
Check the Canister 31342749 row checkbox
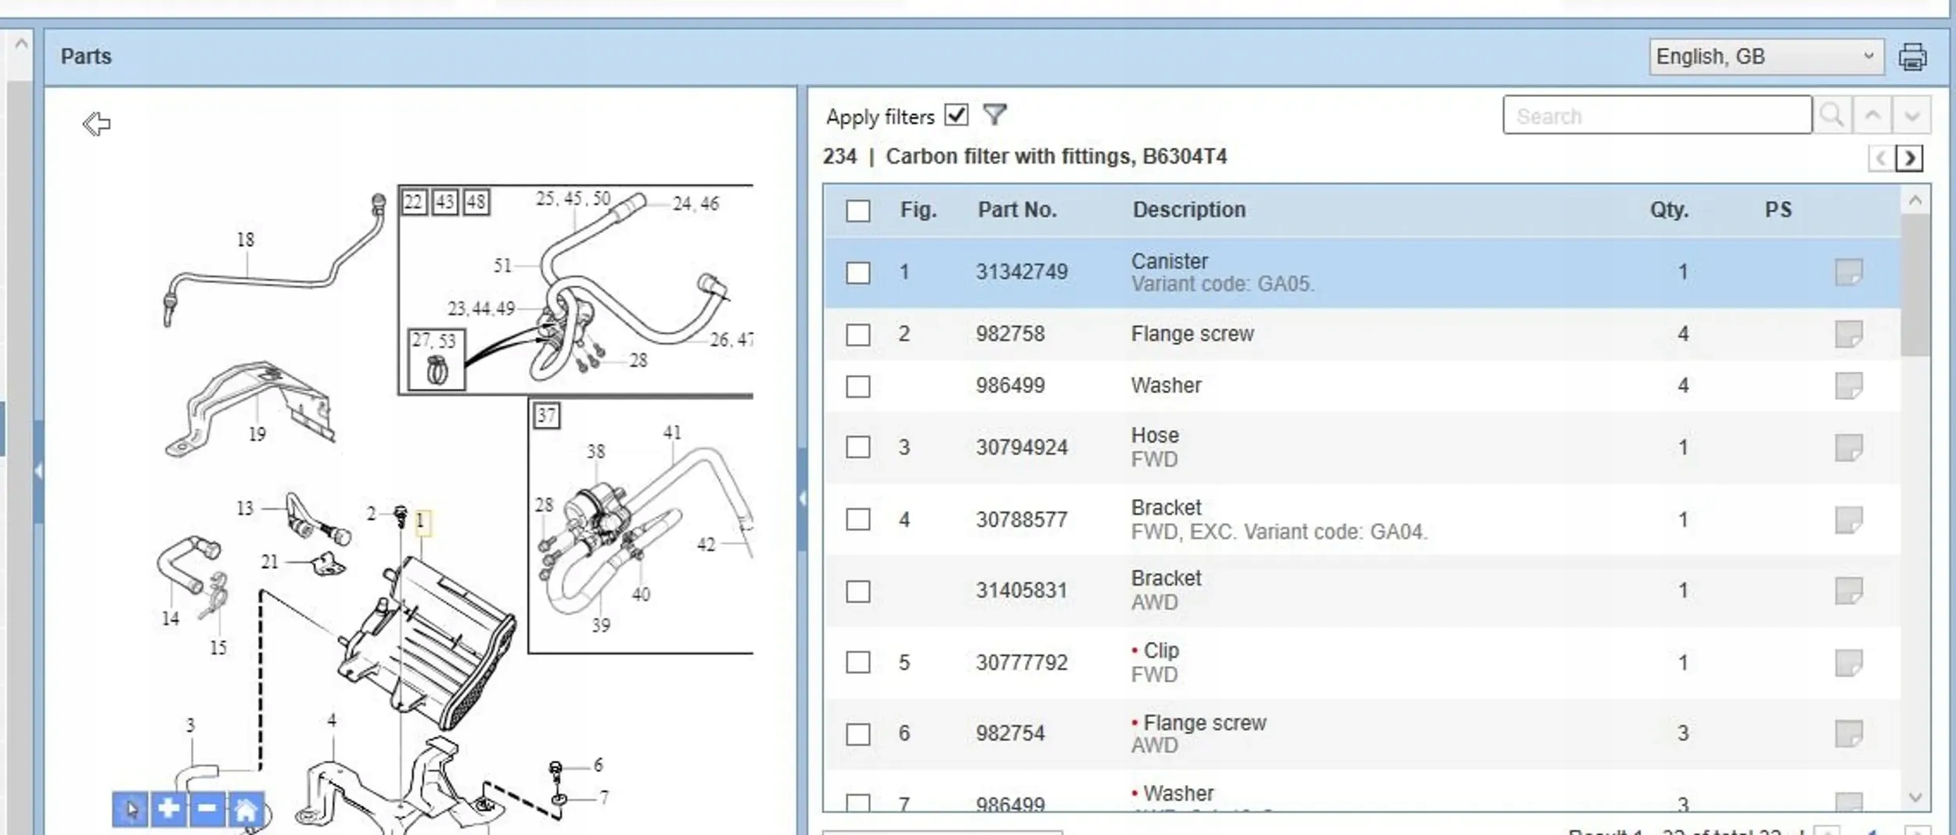pyautogui.click(x=858, y=273)
